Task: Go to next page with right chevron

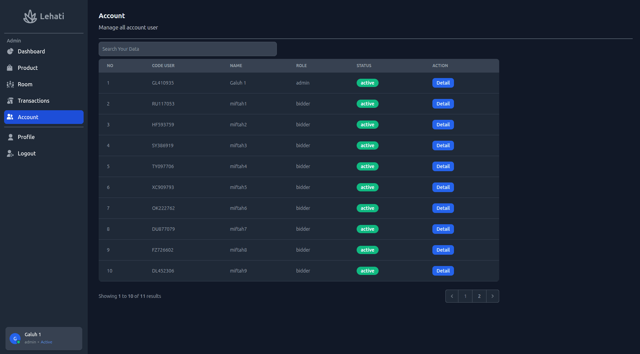Action: tap(492, 296)
